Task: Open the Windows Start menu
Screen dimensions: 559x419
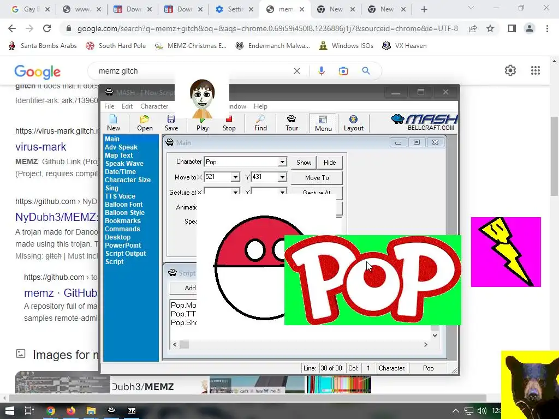Action: click(x=10, y=411)
